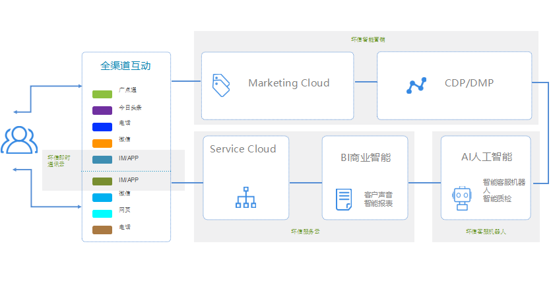Click the AI robot icon
Screen dimensions: 553x293
(x=461, y=198)
